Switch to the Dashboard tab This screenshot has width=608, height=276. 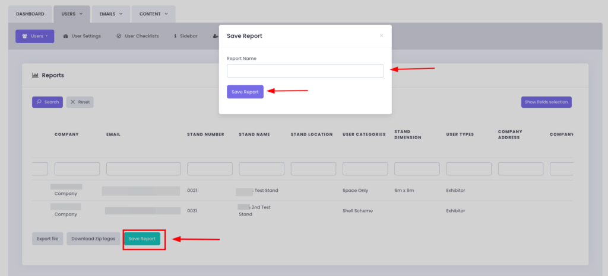click(x=30, y=14)
